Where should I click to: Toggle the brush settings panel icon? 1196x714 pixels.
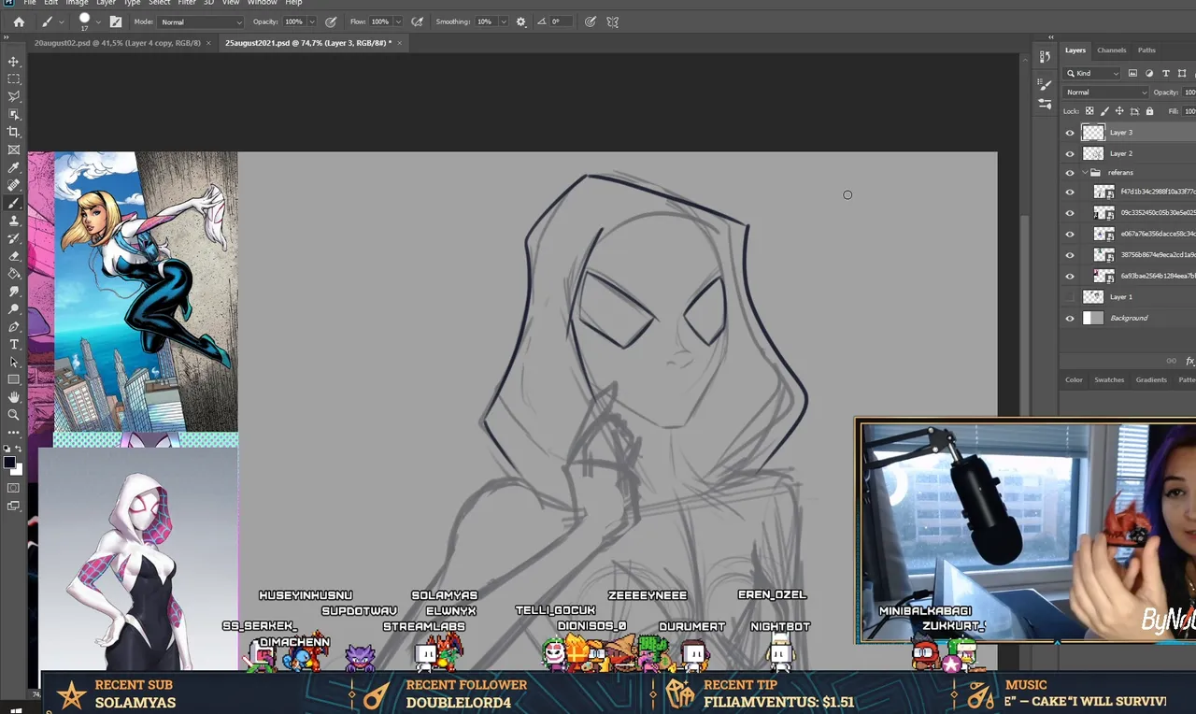116,21
